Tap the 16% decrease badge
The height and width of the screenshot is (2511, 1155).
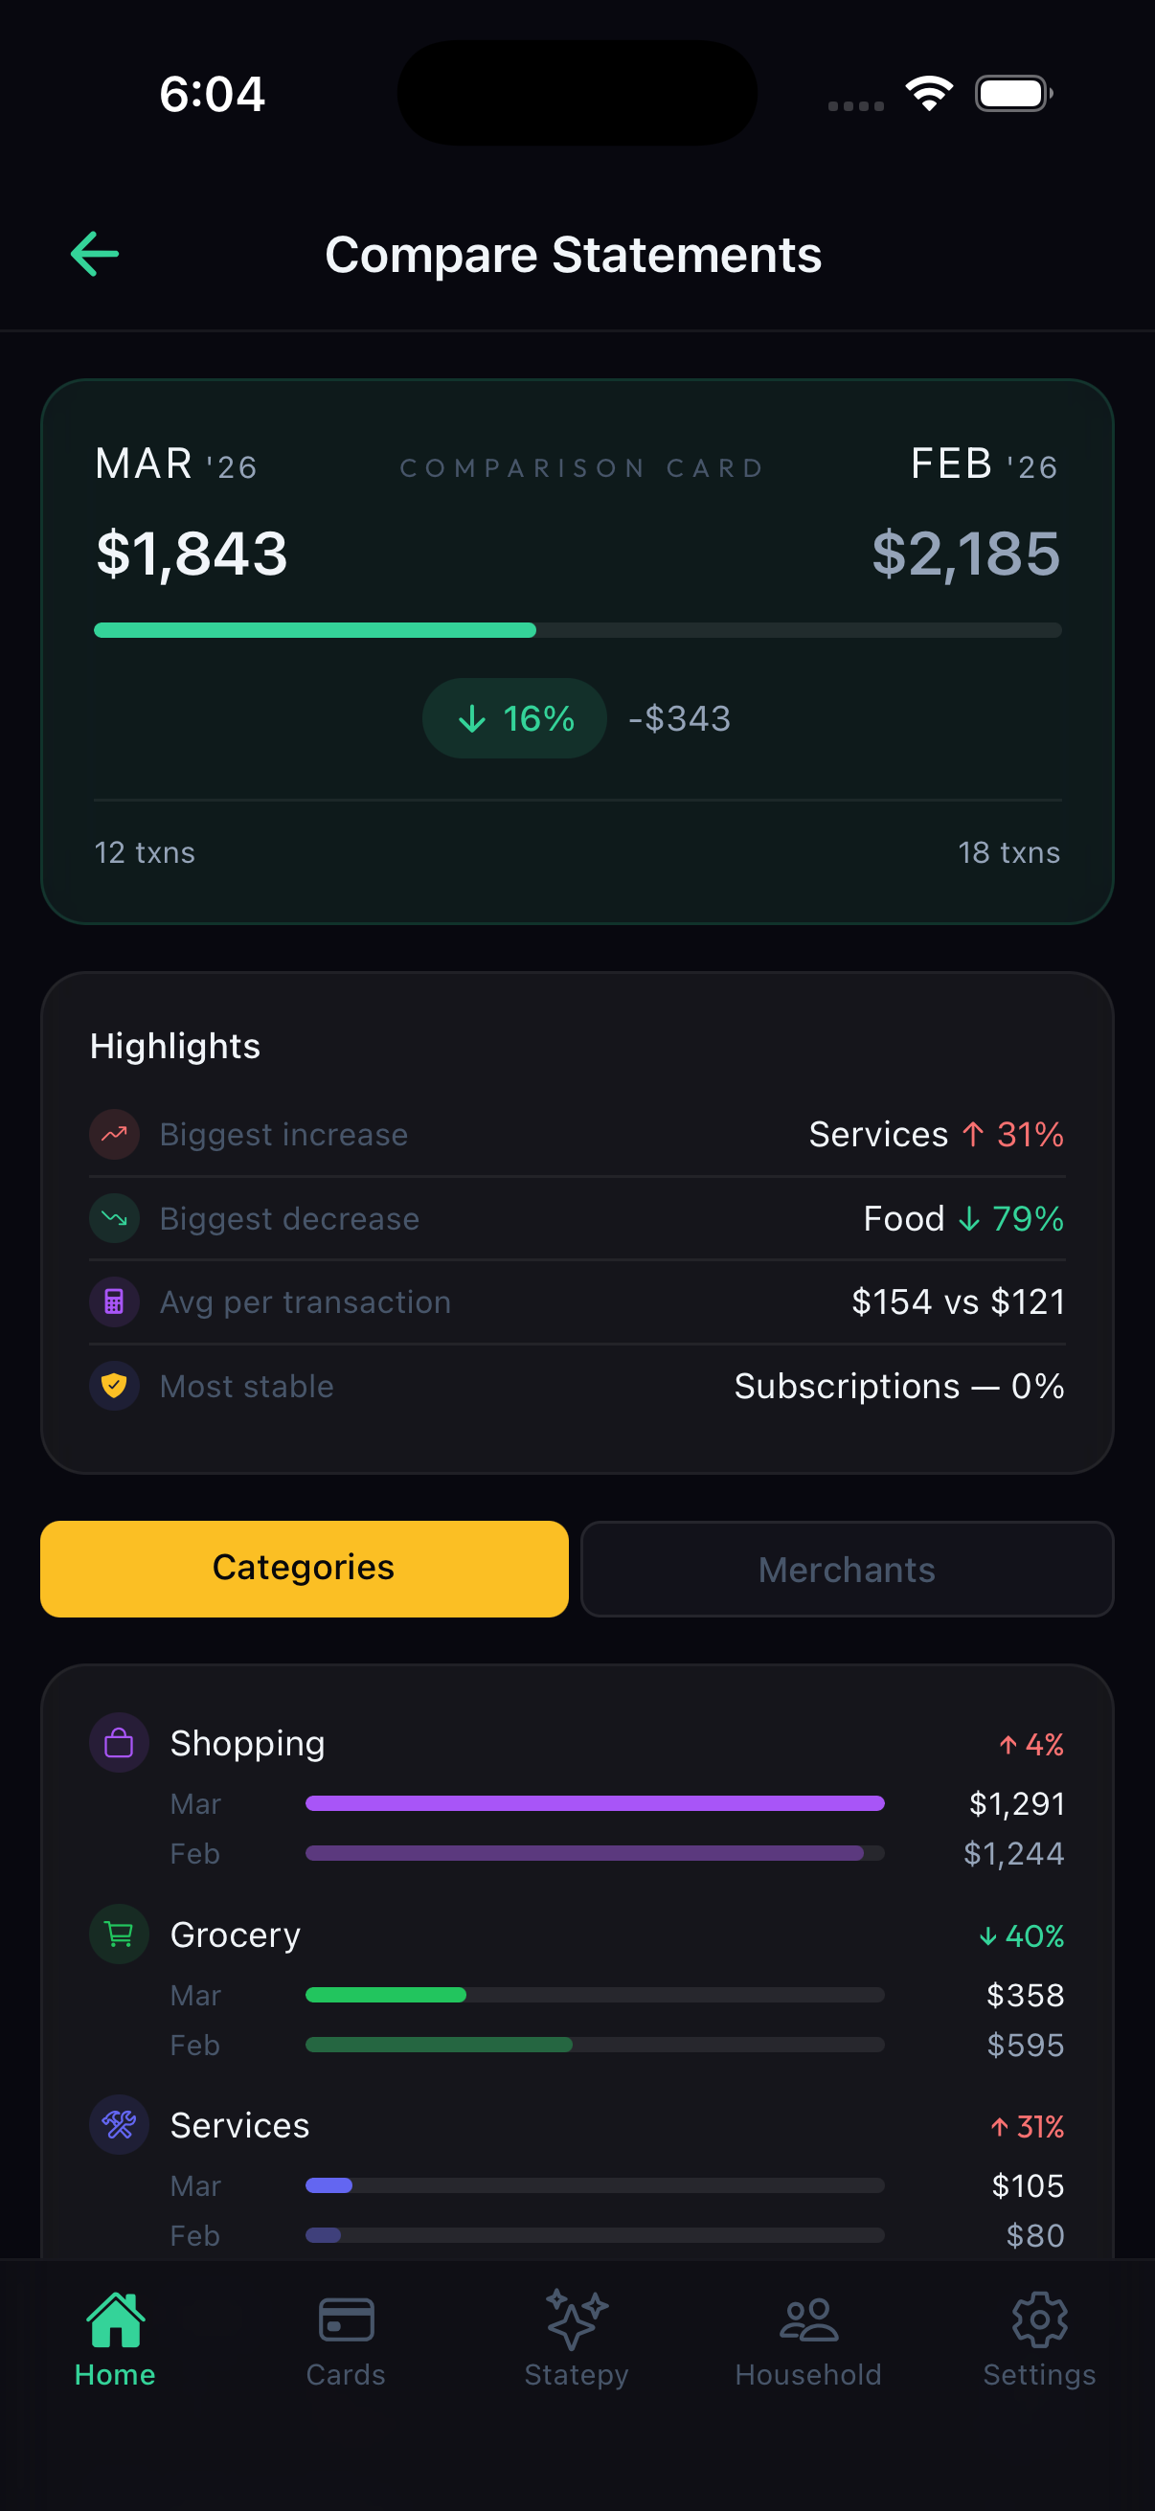tap(514, 718)
